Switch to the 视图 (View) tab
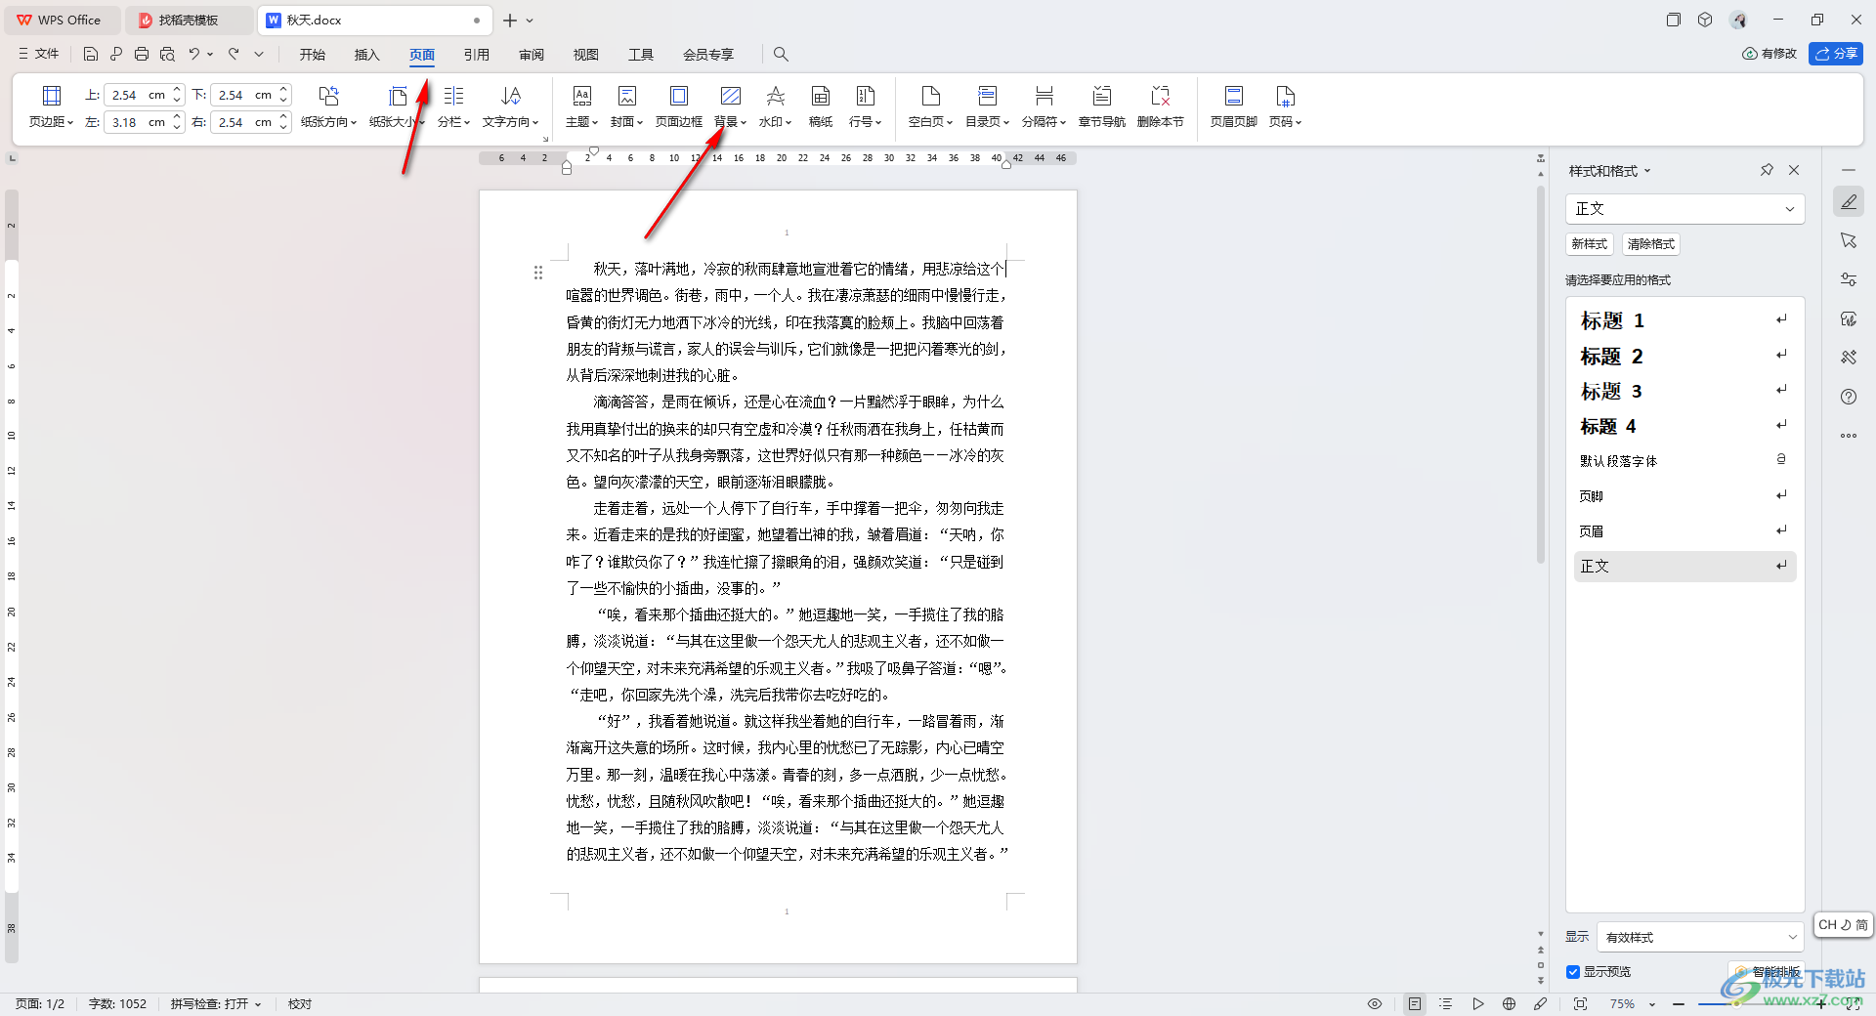 coord(586,54)
